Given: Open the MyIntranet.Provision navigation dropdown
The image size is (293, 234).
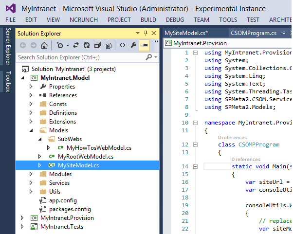Looking at the screenshot, I should coord(228,43).
